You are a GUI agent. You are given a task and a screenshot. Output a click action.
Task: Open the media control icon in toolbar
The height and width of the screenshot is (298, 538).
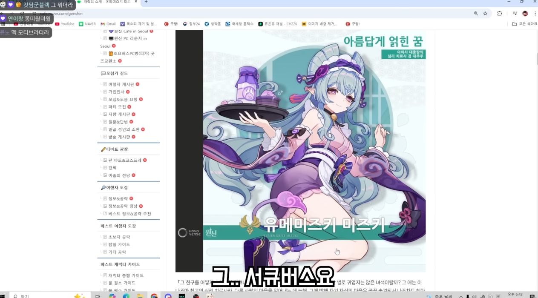tap(515, 14)
